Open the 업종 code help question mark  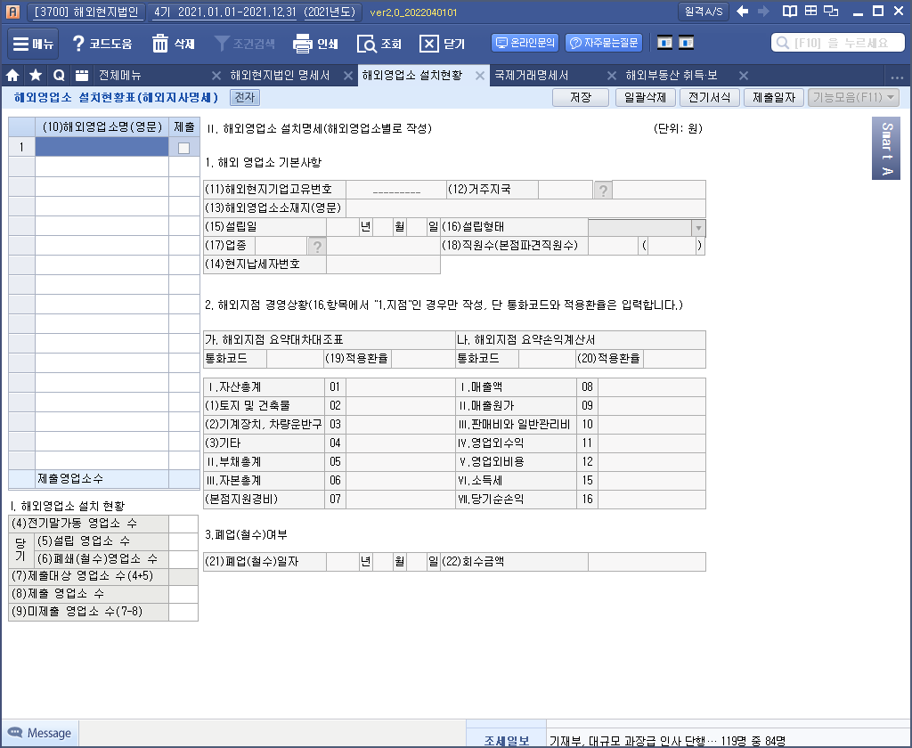(x=317, y=246)
